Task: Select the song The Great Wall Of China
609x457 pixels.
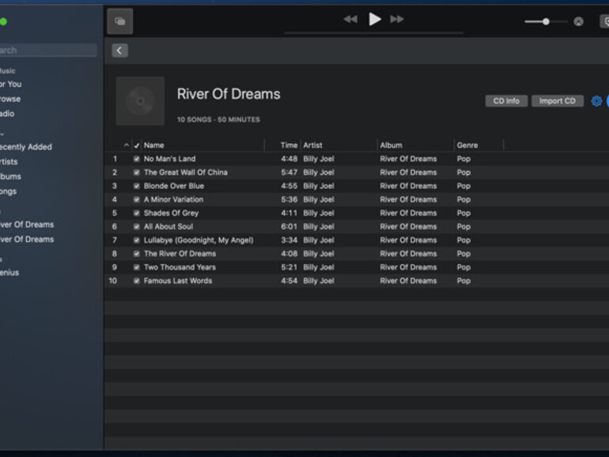Action: tap(186, 172)
